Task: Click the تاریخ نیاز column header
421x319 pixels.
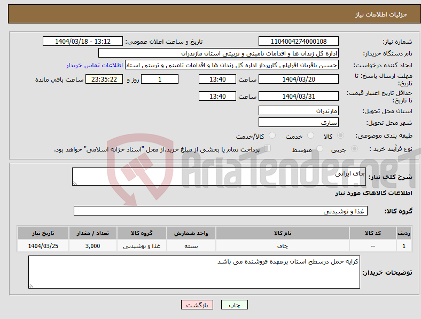Action: pos(43,233)
